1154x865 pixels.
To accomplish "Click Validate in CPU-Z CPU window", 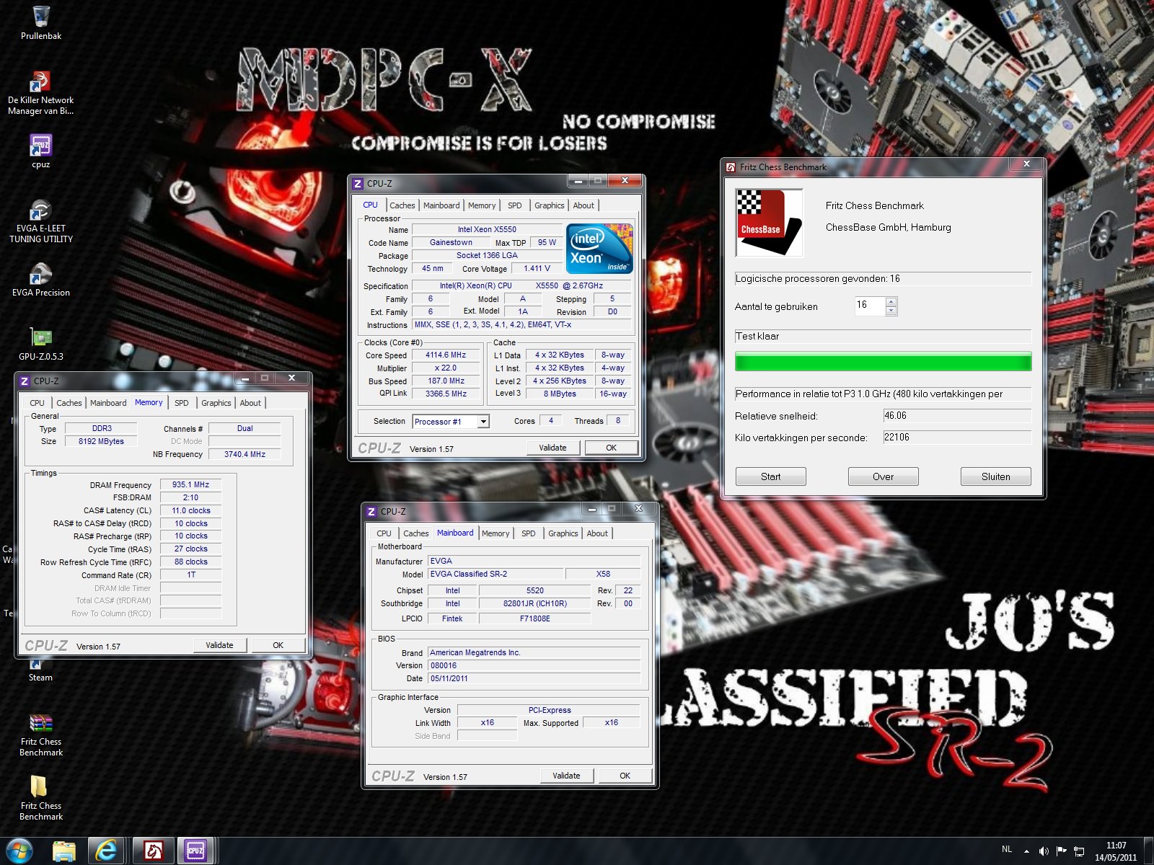I will click(x=552, y=448).
